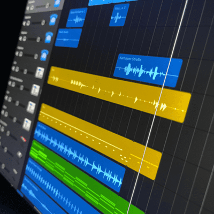The height and width of the screenshot is (214, 214).
Task: Click the red instrument icon in the track headers
Action: coord(24,139)
